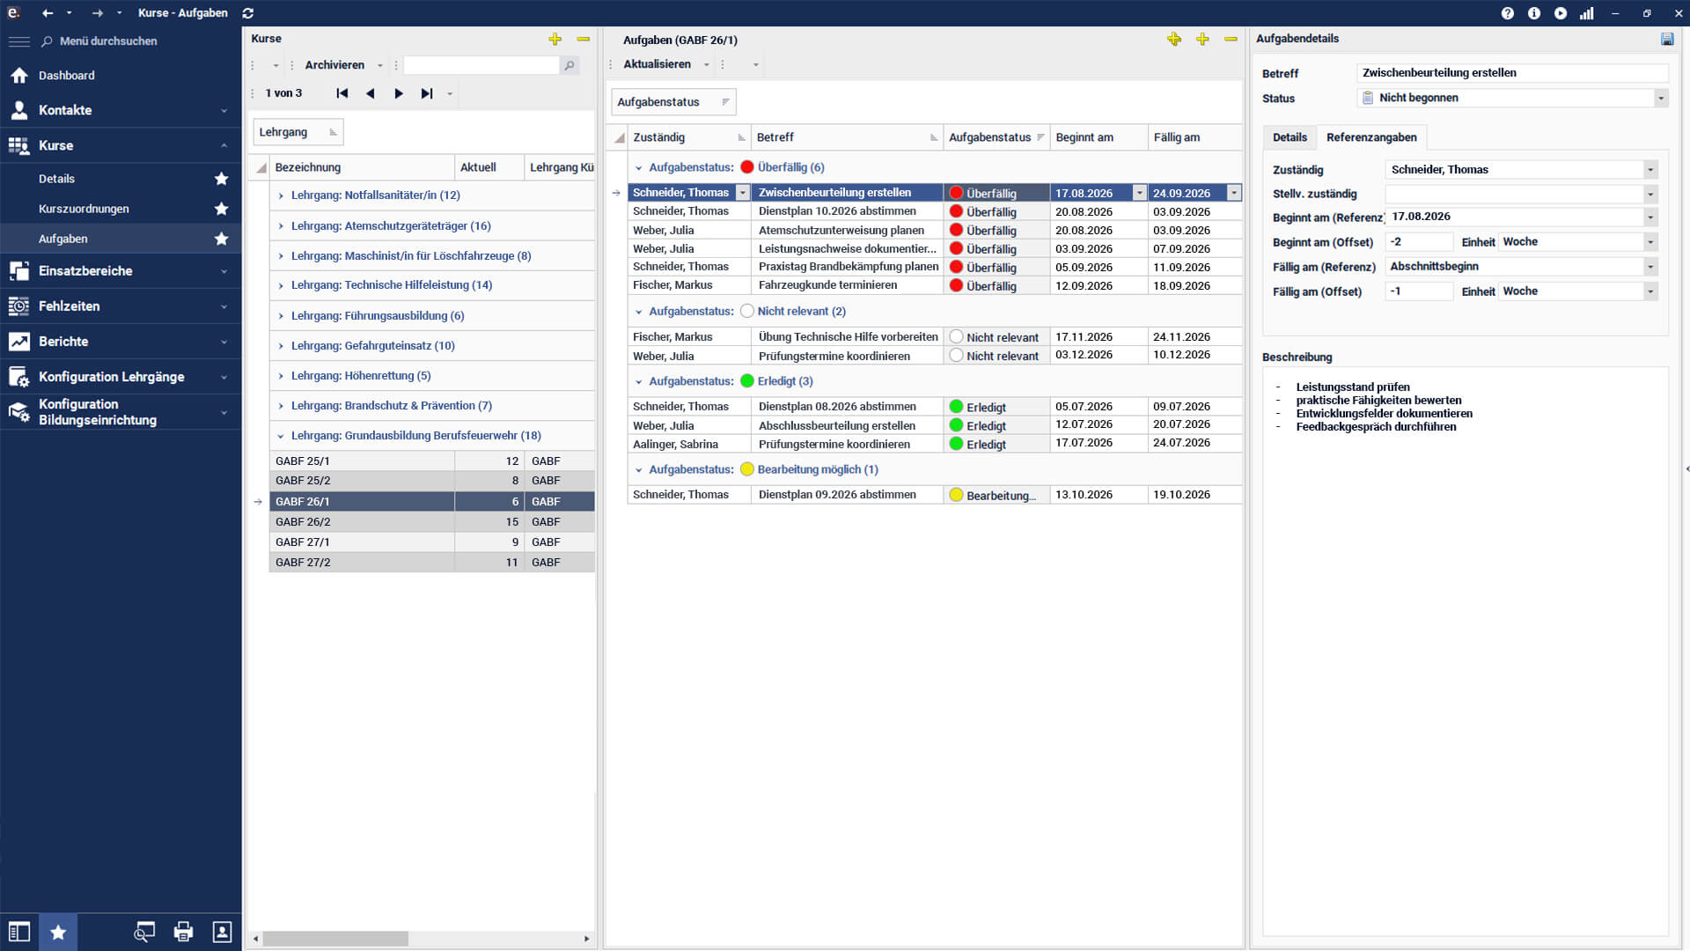Switch to the Referenzangaben tab
The height and width of the screenshot is (951, 1690).
click(x=1371, y=137)
